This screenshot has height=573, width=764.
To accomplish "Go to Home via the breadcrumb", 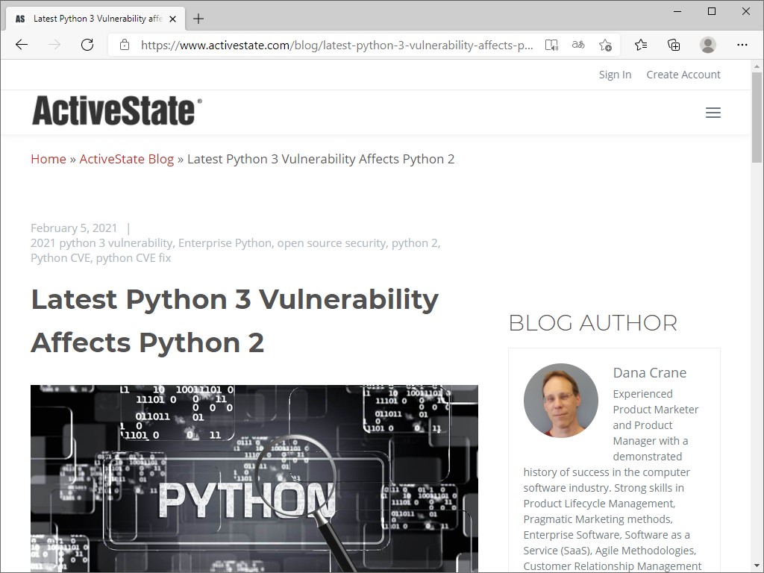I will pos(48,159).
